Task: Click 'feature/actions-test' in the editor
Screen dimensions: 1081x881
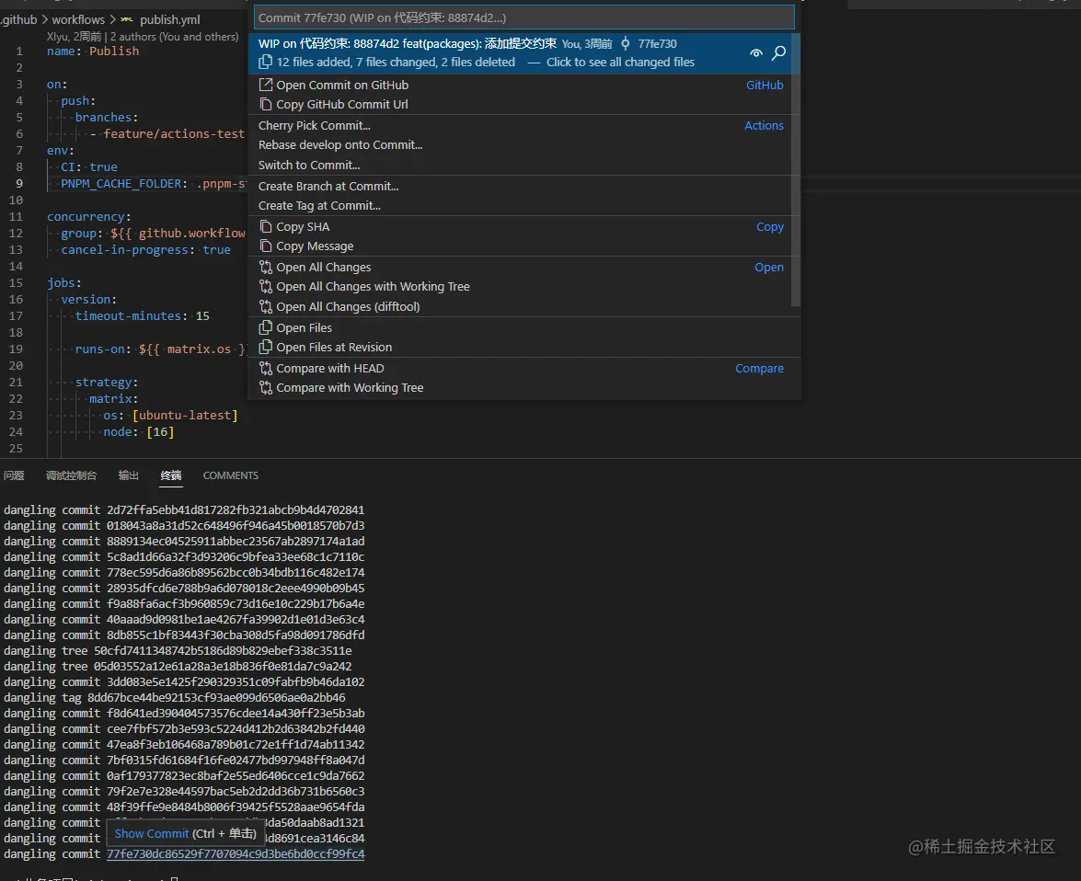Action: tap(174, 133)
